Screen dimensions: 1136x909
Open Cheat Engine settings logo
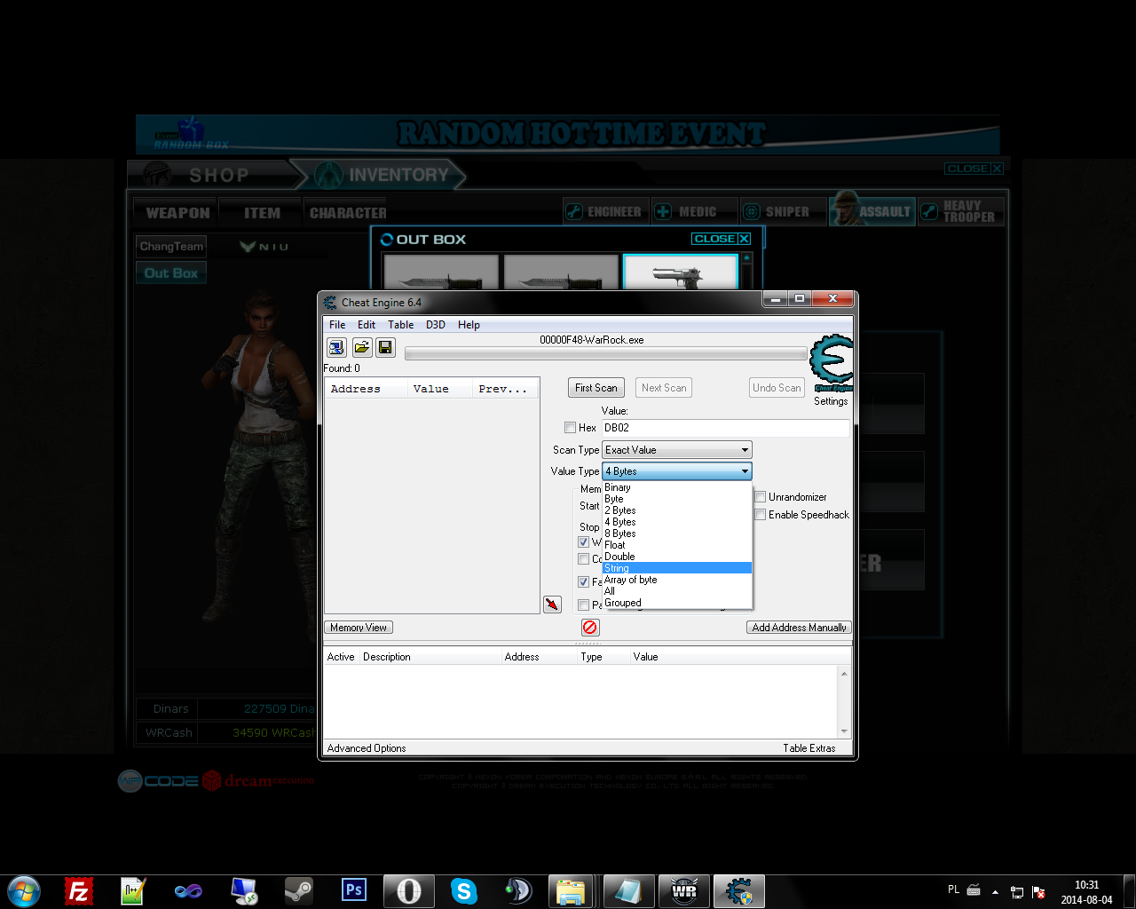pos(832,363)
